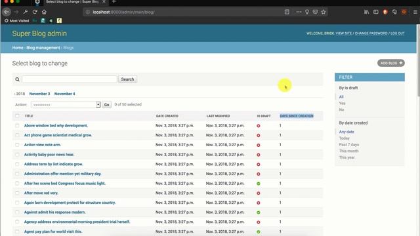The width and height of the screenshot is (420, 236).
Task: Toggle reader view icon in address bar
Action: point(287,12)
